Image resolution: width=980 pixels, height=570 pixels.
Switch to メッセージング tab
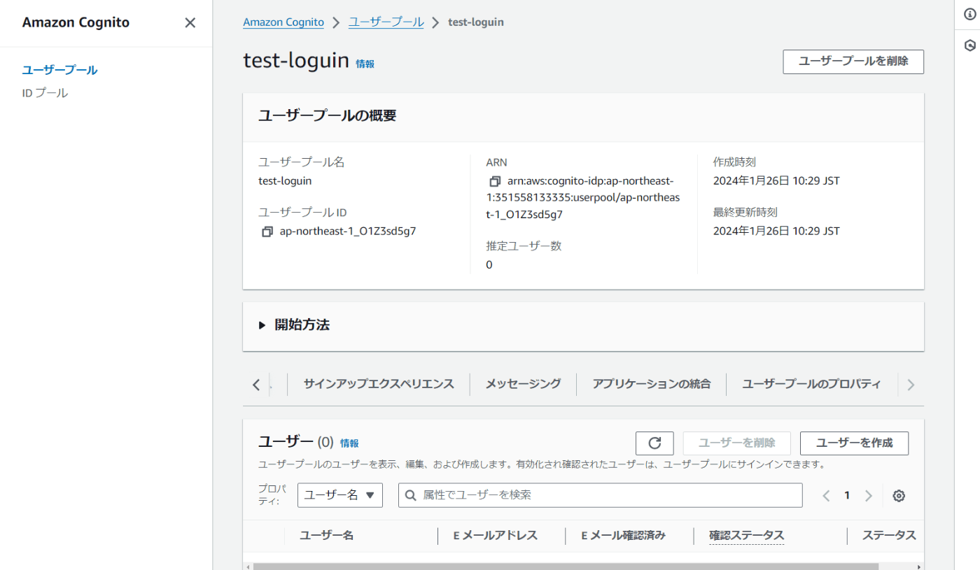523,384
